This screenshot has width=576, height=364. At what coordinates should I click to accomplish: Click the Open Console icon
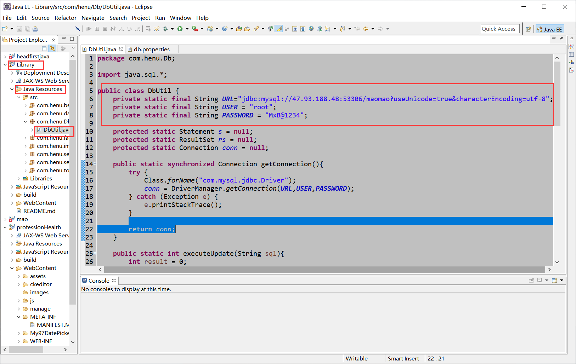[554, 280]
